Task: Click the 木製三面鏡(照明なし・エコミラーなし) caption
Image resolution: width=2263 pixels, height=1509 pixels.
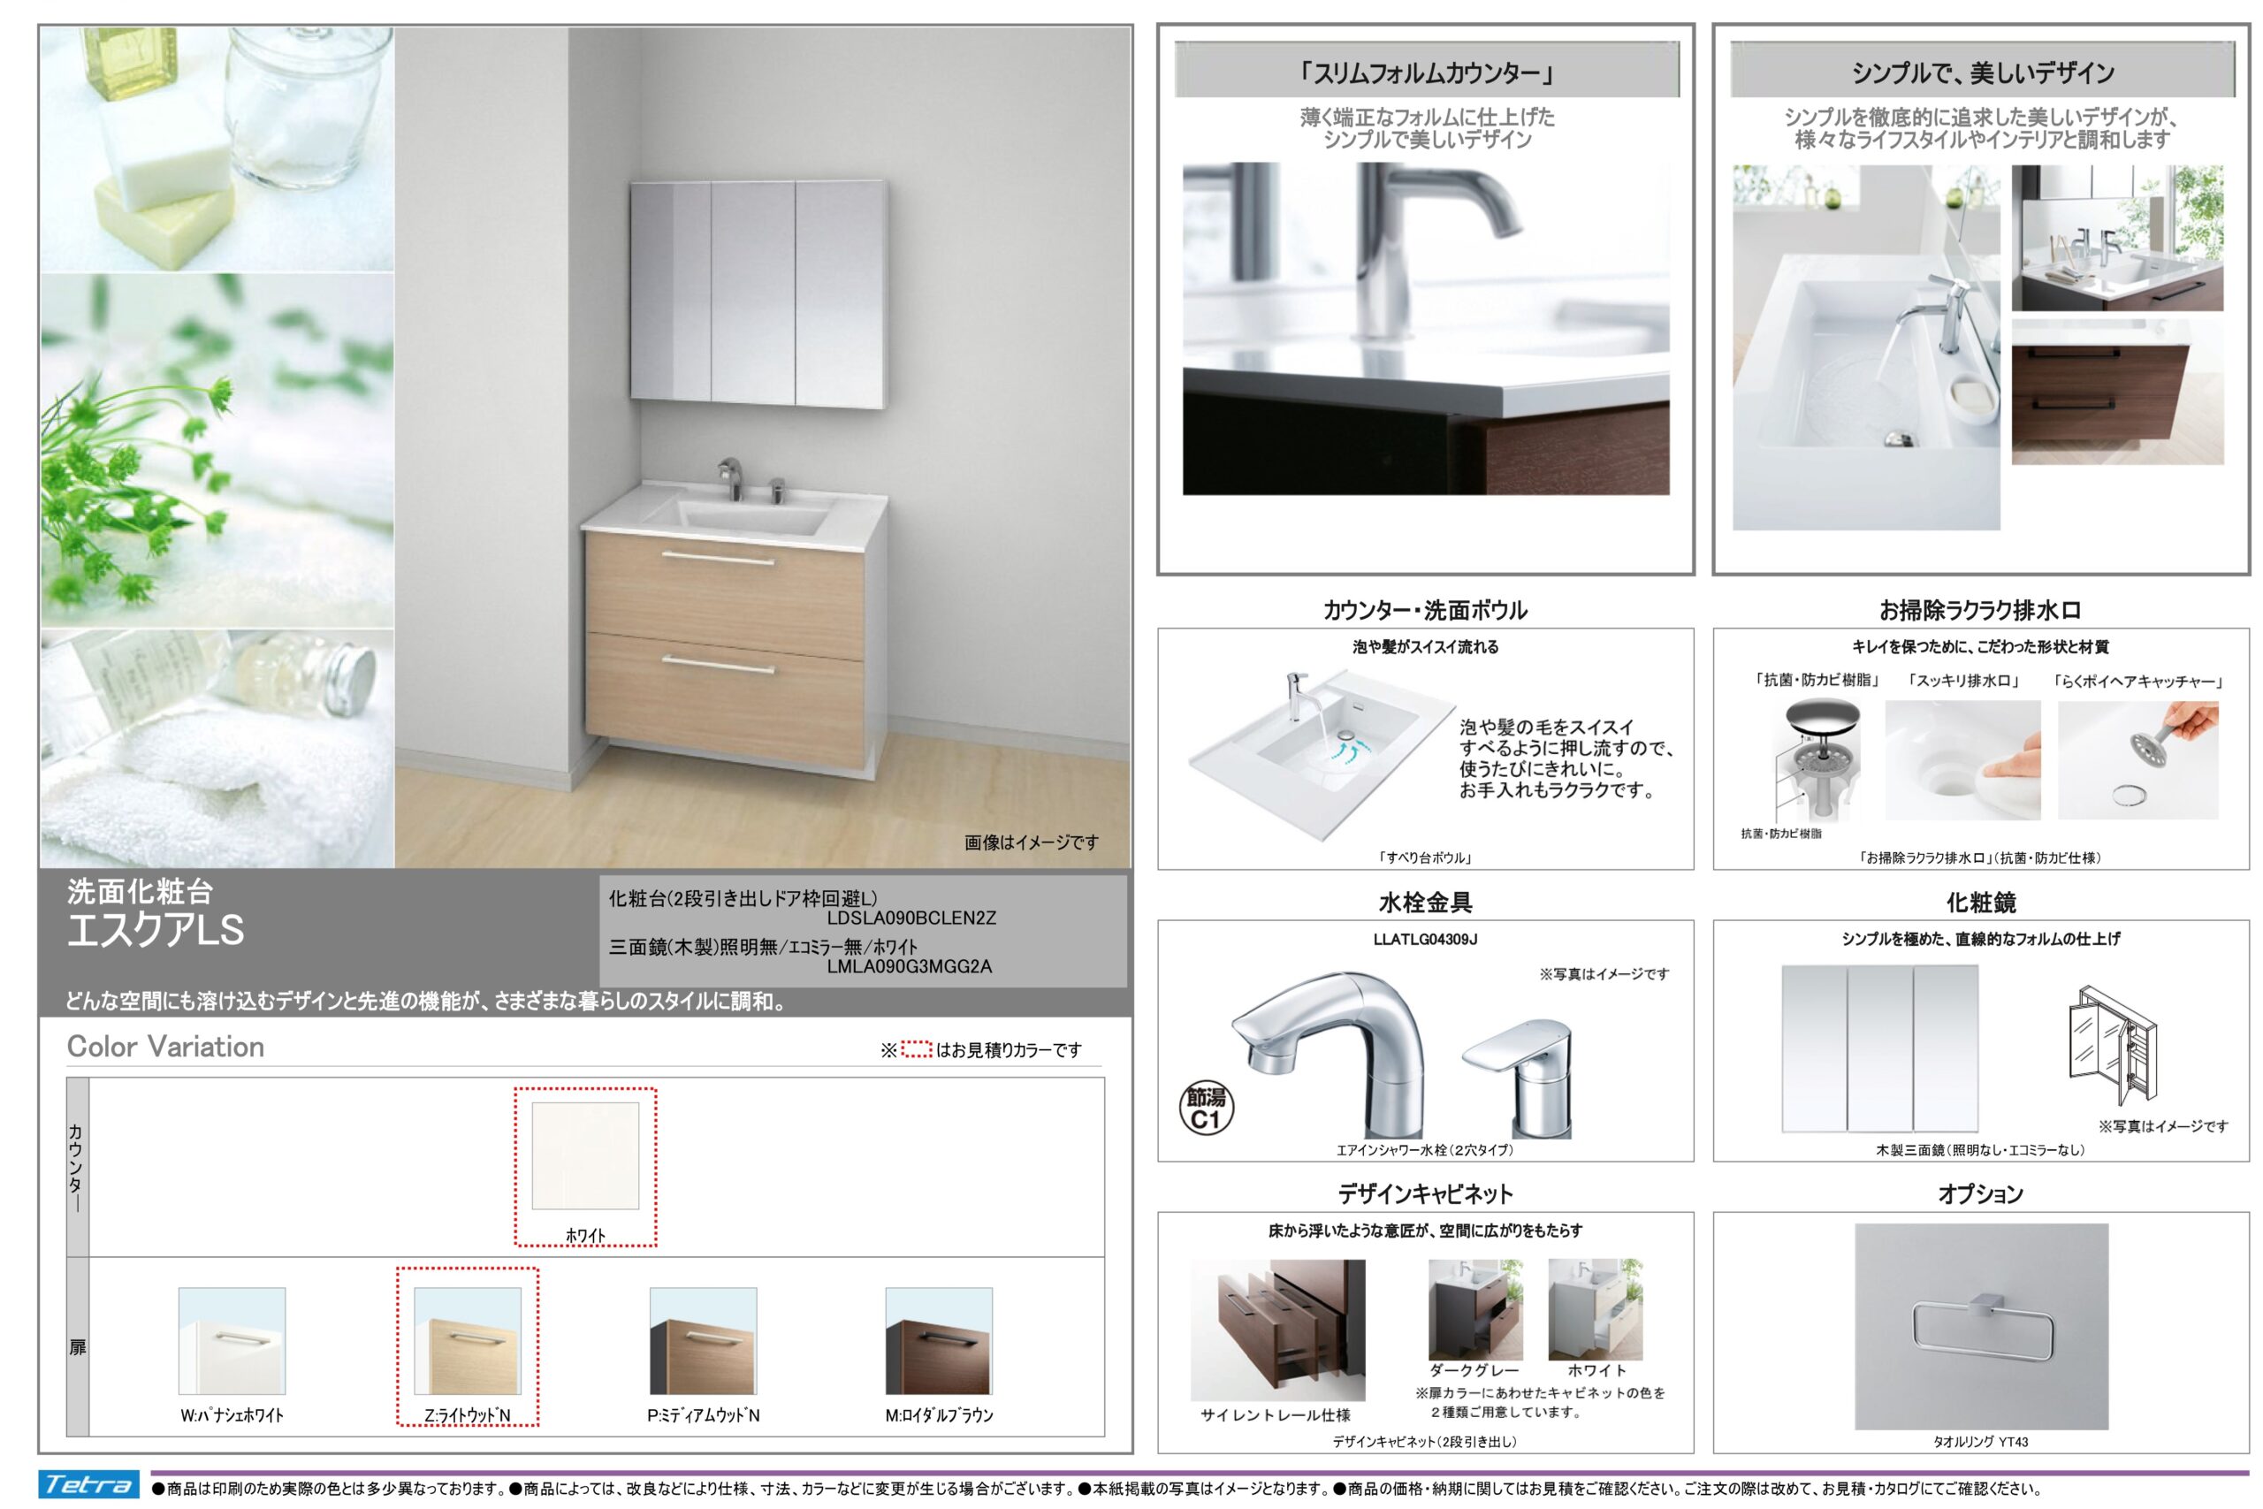Action: (x=1981, y=1149)
